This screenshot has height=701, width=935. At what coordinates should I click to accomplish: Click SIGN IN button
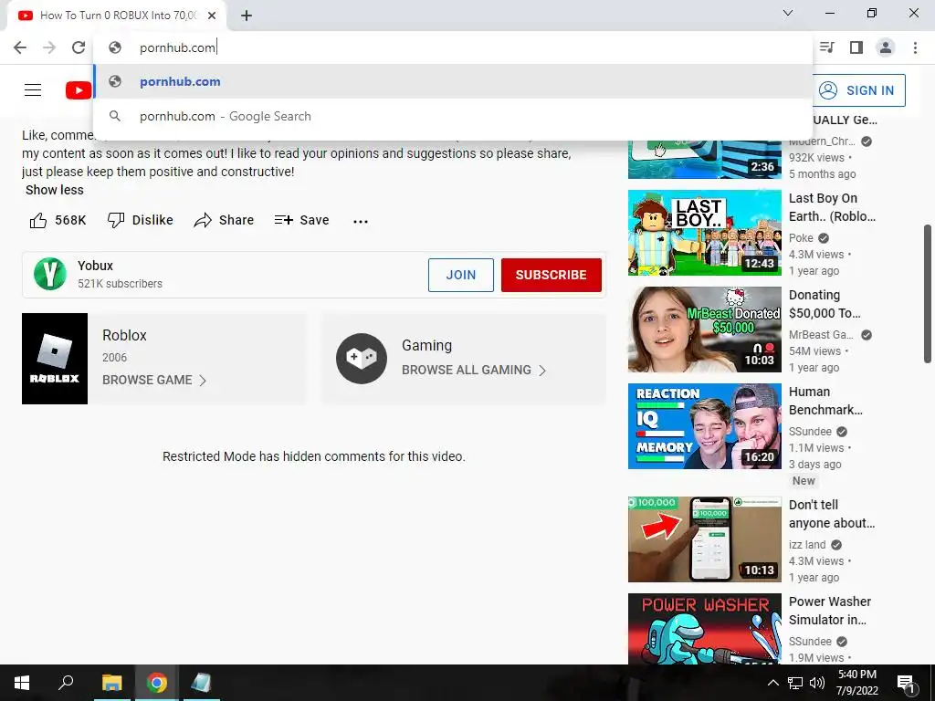[x=859, y=90]
